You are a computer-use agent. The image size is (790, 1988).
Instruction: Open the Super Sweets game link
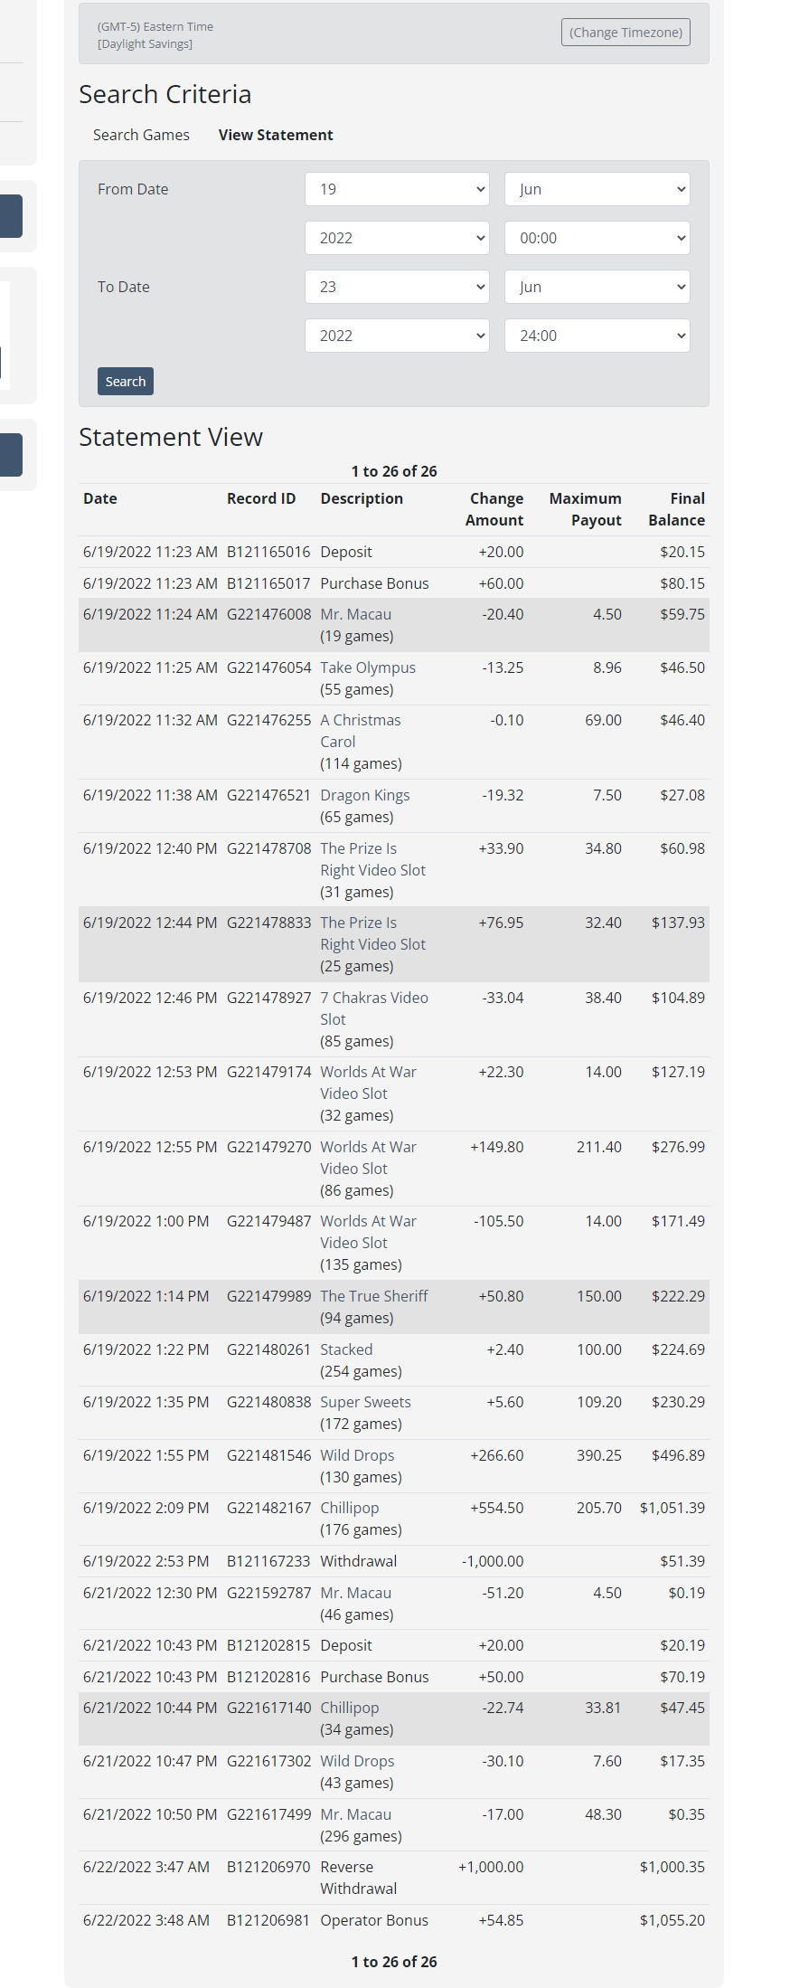click(365, 1402)
